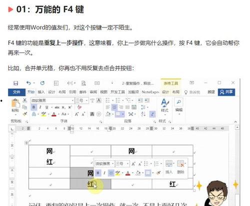Click the ribbon Shrink Font icon
This screenshot has width=250, height=206.
click(83, 114)
